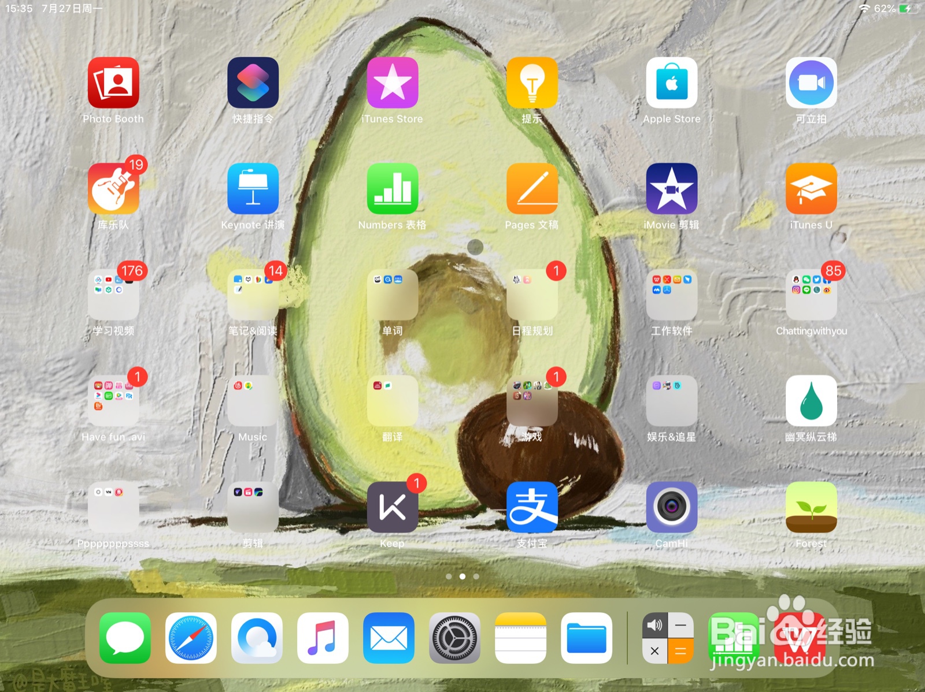Open the Pppppppppssss folder
This screenshot has height=692, width=925.
coord(113,507)
